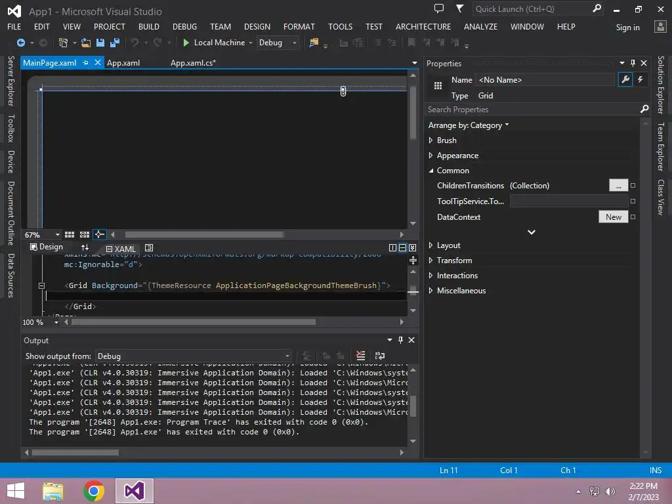672x504 pixels.
Task: Open the DEBUG menu
Action: tap(184, 26)
